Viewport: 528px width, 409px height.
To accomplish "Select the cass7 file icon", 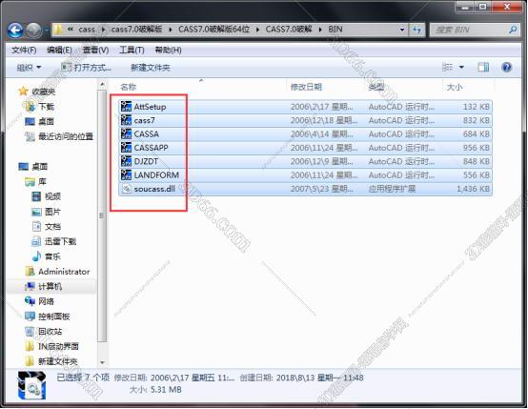I will coord(126,120).
